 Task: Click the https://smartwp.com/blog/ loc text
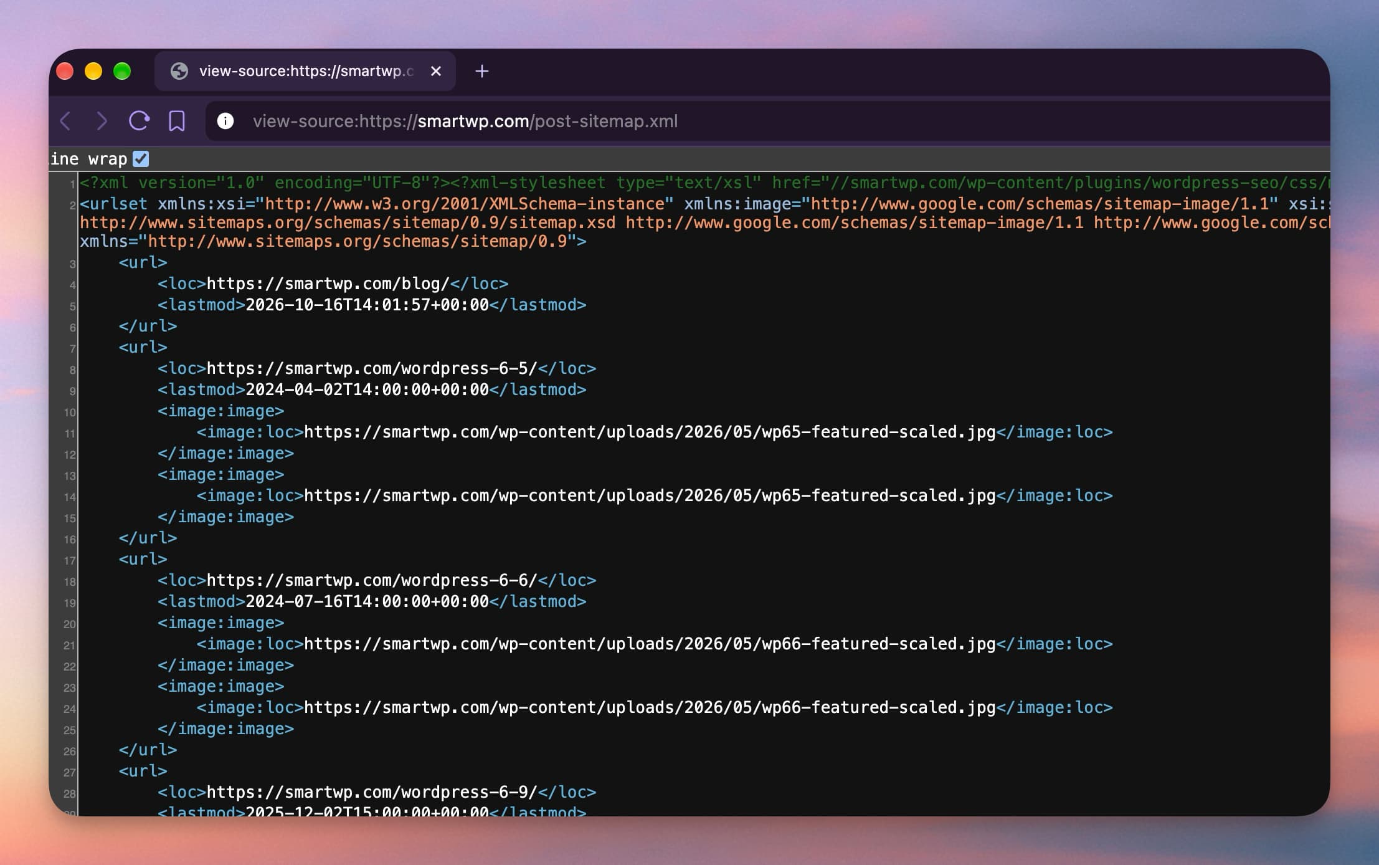(x=328, y=284)
